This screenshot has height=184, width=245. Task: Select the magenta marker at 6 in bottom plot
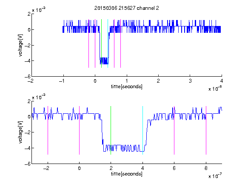[x=174, y=130]
